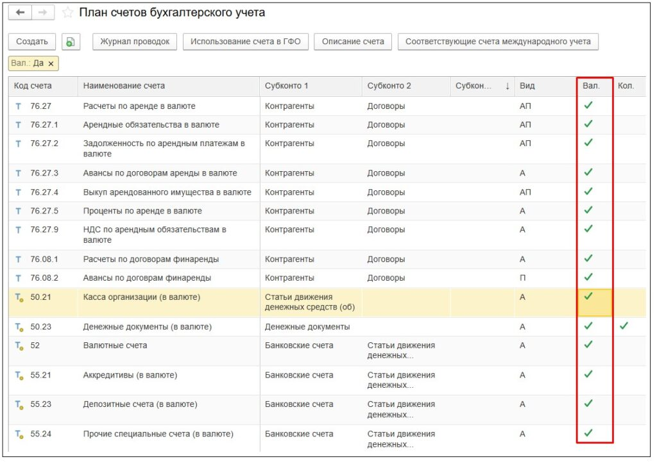Click the back navigation arrow

pos(21,13)
